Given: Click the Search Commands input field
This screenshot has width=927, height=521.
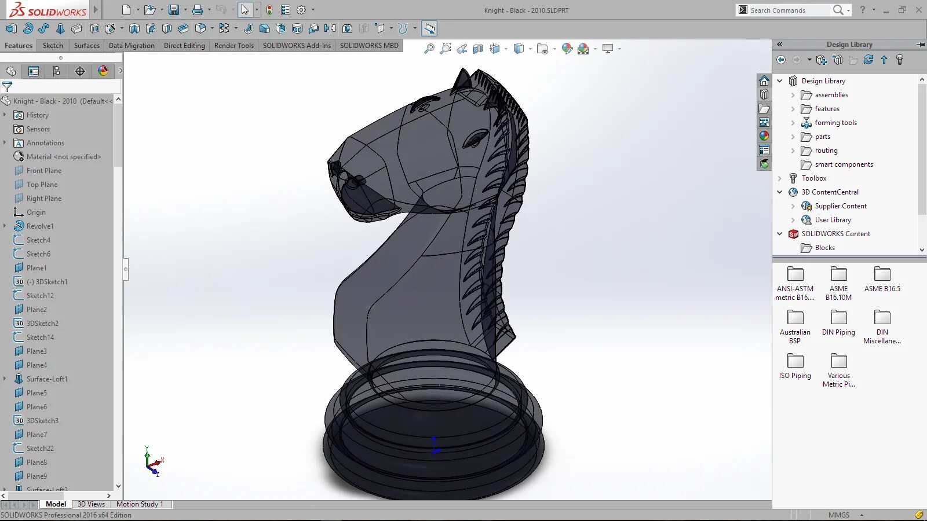Looking at the screenshot, I should [789, 10].
